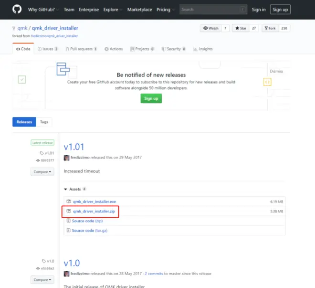
Task: Open Marketplace in the header
Action: point(140,10)
